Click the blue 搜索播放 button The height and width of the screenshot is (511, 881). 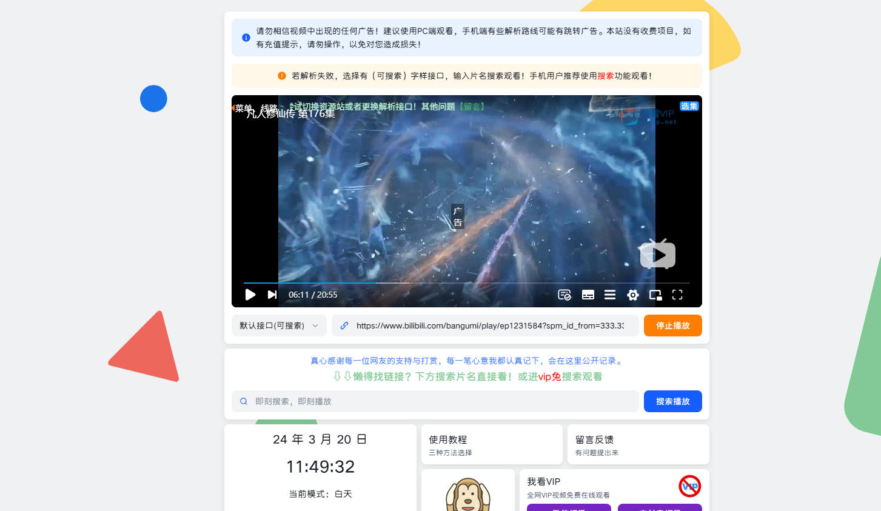click(x=672, y=401)
